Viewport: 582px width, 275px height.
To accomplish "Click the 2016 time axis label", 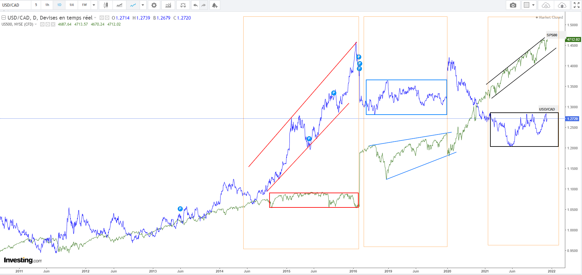I will pyautogui.click(x=353, y=271).
